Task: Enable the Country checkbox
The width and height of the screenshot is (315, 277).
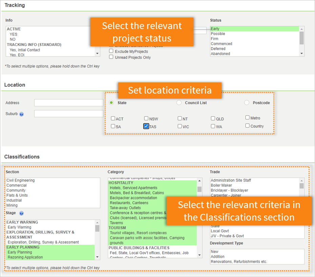Action: [247, 126]
